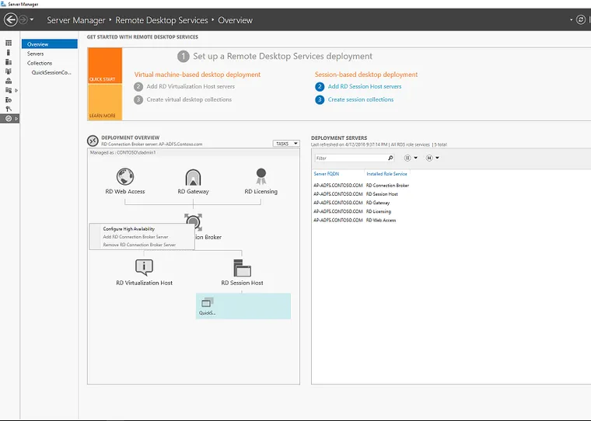This screenshot has width=591, height=421.
Task: Click the back navigation arrow
Action: [x=11, y=19]
